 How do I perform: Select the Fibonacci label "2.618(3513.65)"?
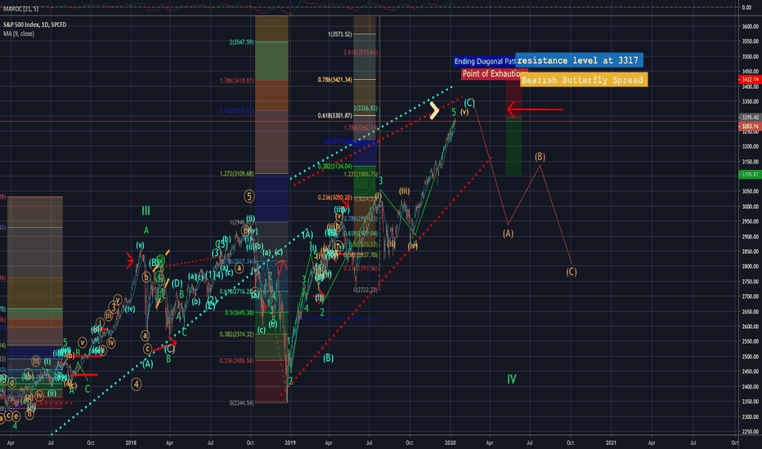pyautogui.click(x=361, y=52)
